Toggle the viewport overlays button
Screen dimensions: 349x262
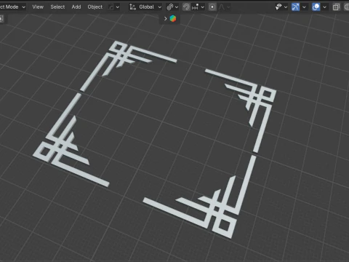point(316,7)
